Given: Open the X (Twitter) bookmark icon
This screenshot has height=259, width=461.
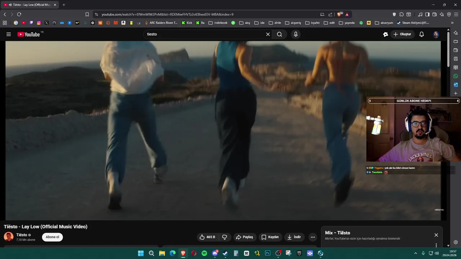Looking at the screenshot, I should point(46,23).
